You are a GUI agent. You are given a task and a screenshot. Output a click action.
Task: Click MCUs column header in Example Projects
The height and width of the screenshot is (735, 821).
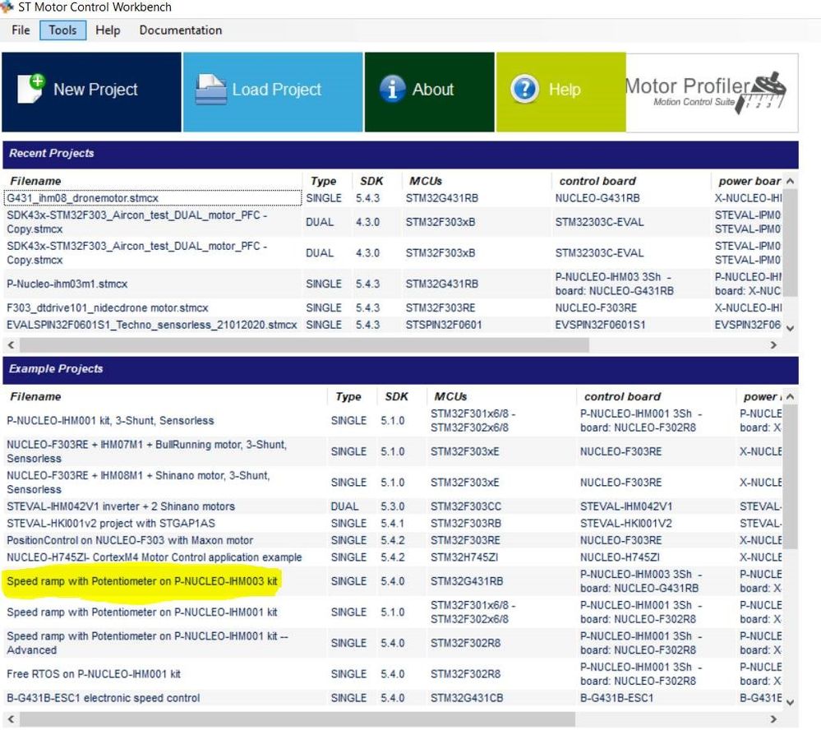point(451,396)
